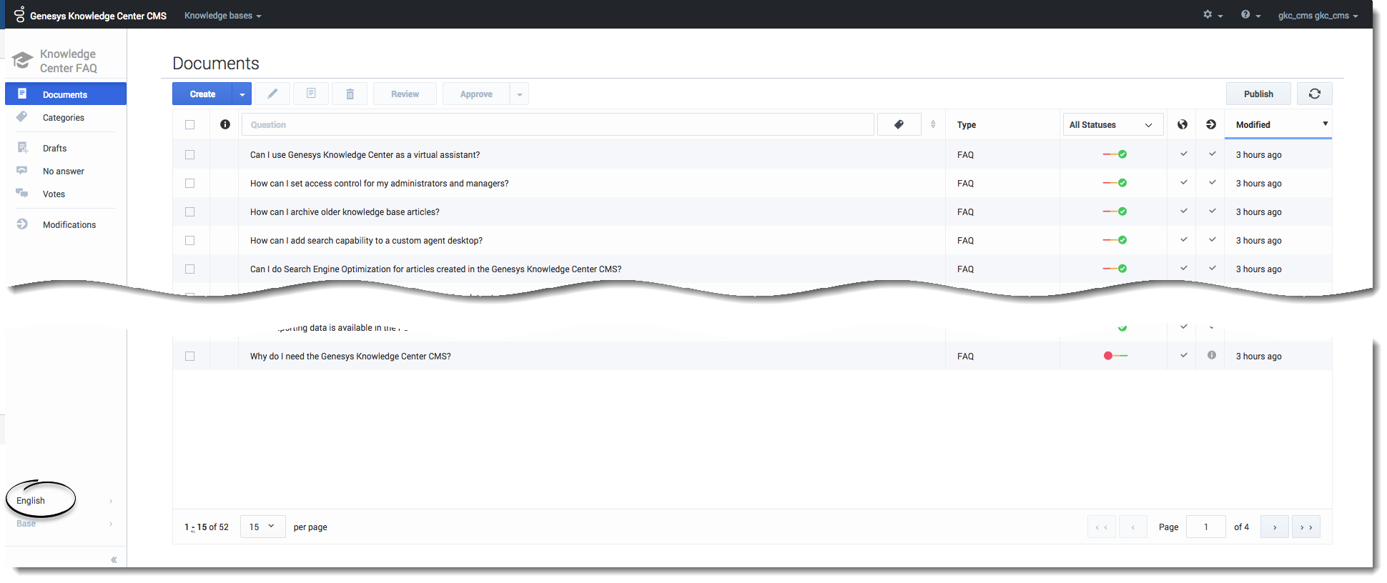Click status indicator for access control question

[x=1115, y=183]
